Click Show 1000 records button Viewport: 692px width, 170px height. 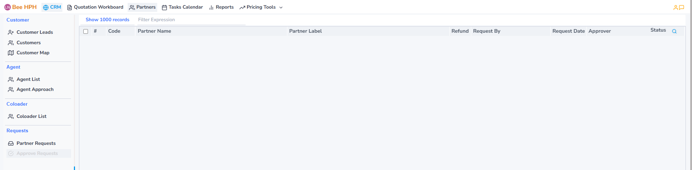pos(107,20)
